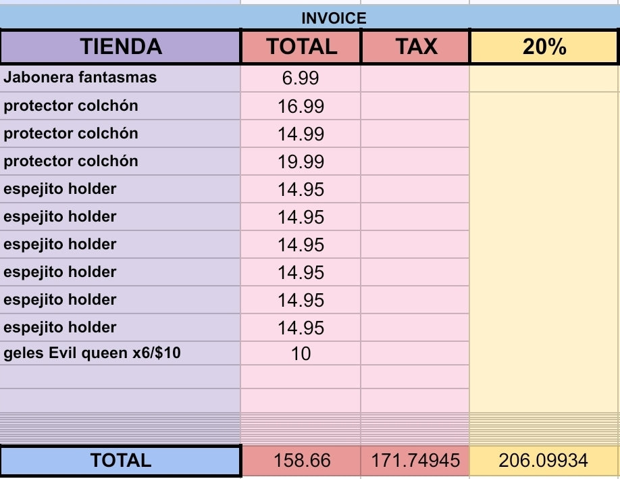Select the first protector colchón item cell
Viewport: 620px width, 479px height.
tap(121, 106)
